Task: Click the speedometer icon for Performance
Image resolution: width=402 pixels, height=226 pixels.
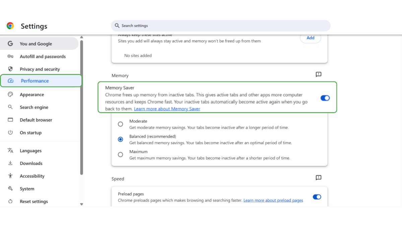Action: pyautogui.click(x=10, y=81)
